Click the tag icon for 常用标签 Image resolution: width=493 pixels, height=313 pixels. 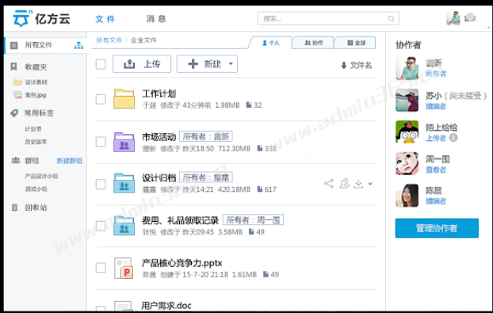pos(14,113)
